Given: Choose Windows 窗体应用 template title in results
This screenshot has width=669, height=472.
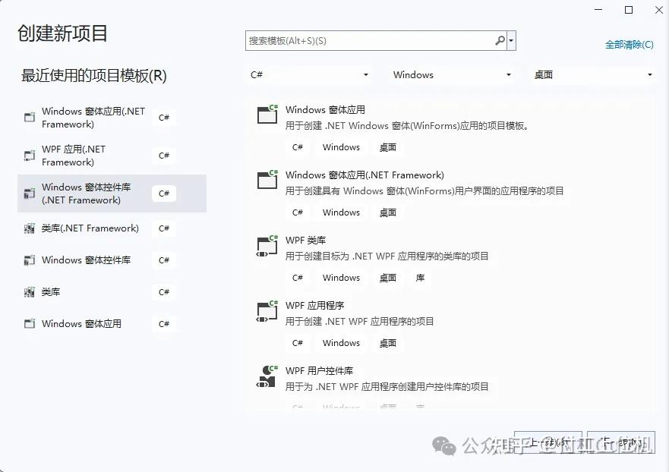Looking at the screenshot, I should pos(325,109).
